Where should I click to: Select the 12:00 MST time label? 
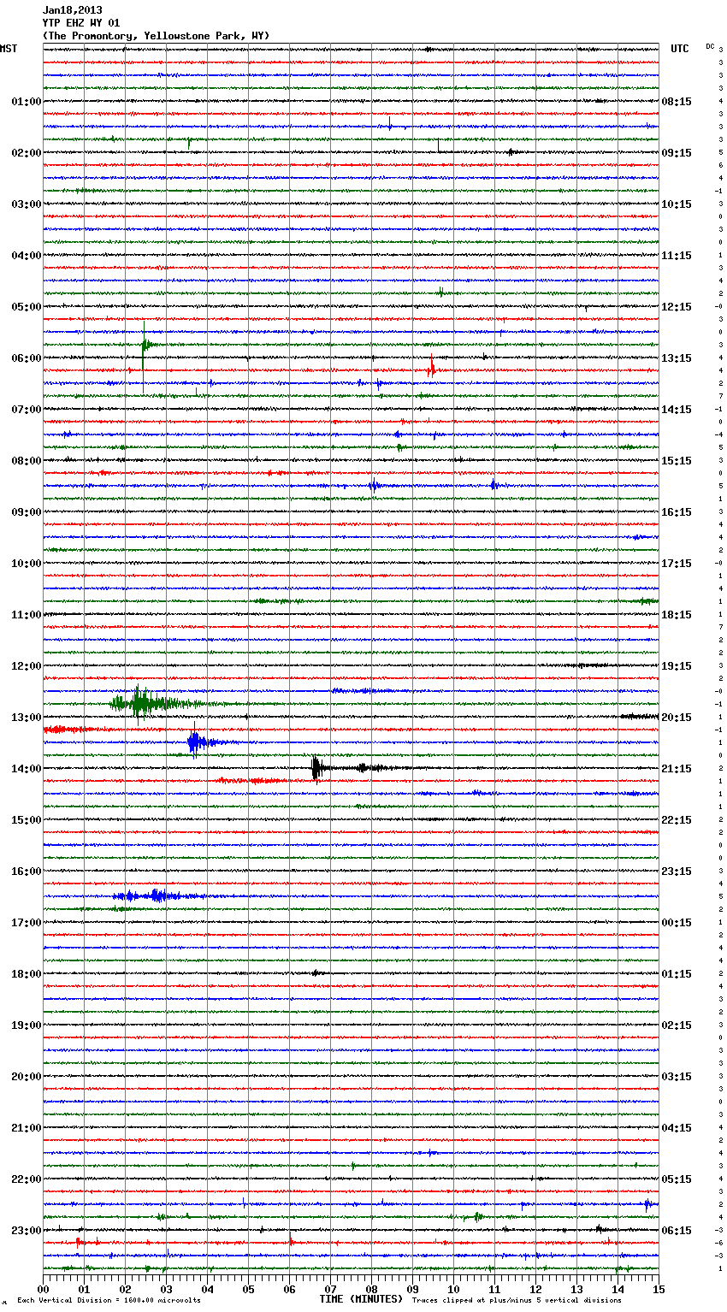(x=27, y=666)
